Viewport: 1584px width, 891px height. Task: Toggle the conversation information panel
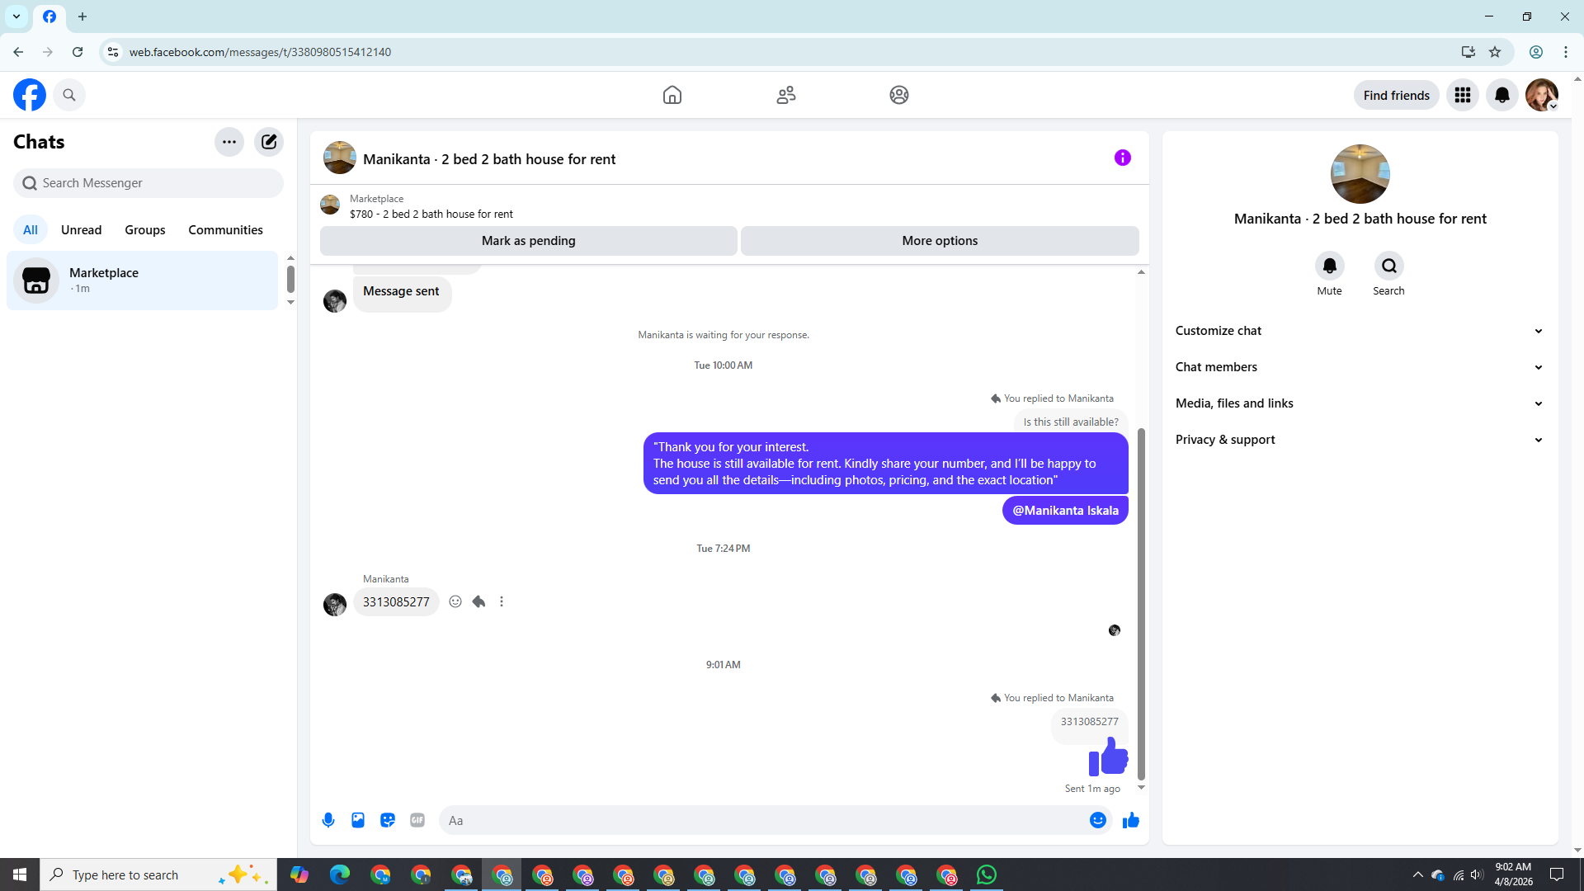(1122, 158)
